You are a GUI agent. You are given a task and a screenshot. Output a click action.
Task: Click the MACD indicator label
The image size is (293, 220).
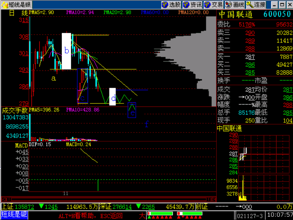[x=22, y=145]
